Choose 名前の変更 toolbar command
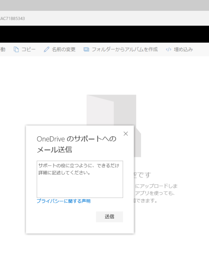 click(64, 49)
